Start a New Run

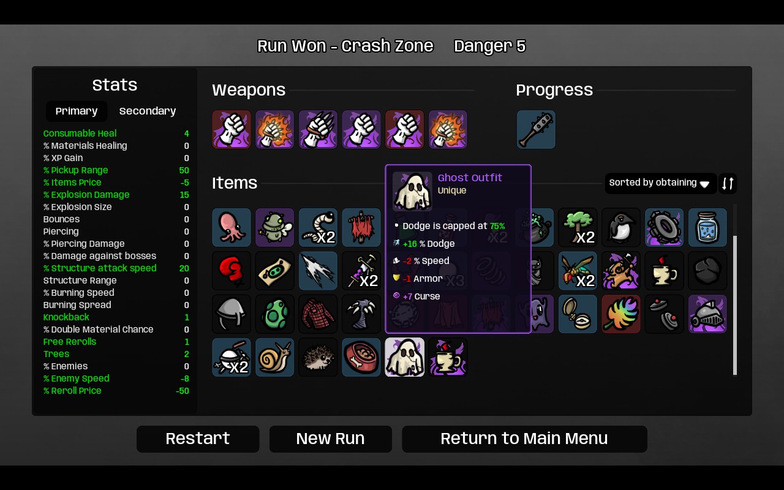331,439
